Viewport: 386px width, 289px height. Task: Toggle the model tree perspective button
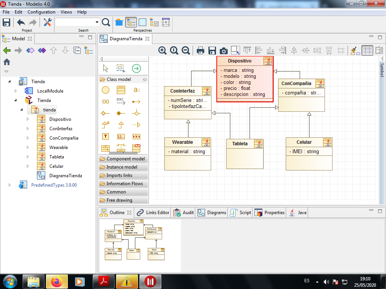pos(131,22)
